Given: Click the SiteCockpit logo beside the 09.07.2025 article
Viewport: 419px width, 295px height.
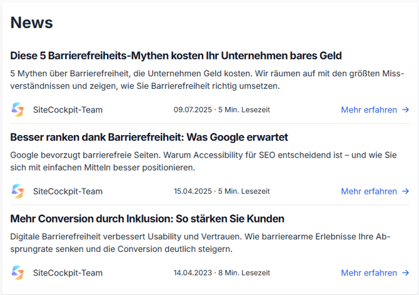Looking at the screenshot, I should pos(18,110).
